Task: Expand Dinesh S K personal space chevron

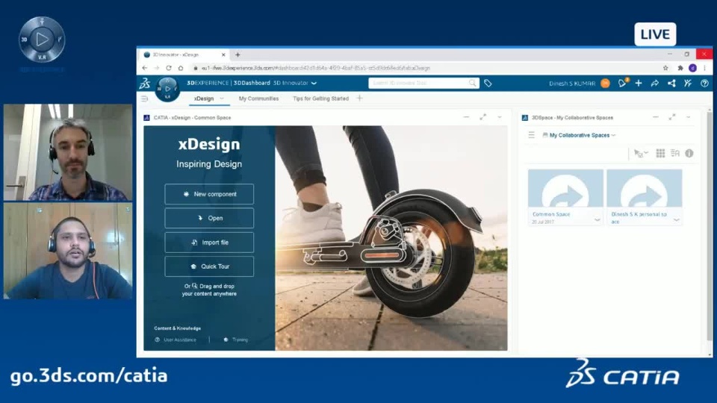Action: (677, 219)
